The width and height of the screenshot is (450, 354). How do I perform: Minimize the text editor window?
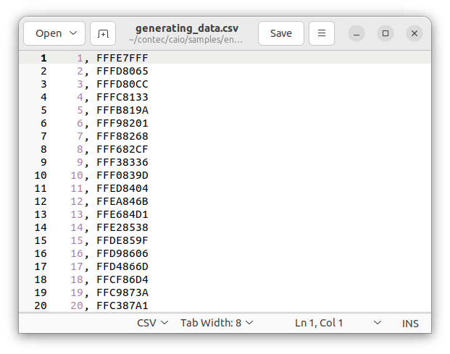357,33
